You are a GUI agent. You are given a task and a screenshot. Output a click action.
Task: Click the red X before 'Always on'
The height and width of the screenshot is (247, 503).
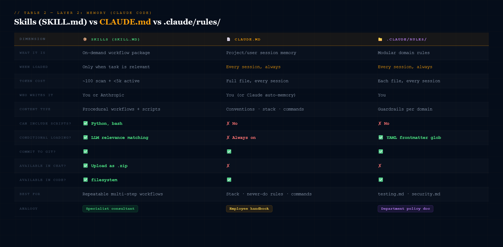pyautogui.click(x=228, y=138)
